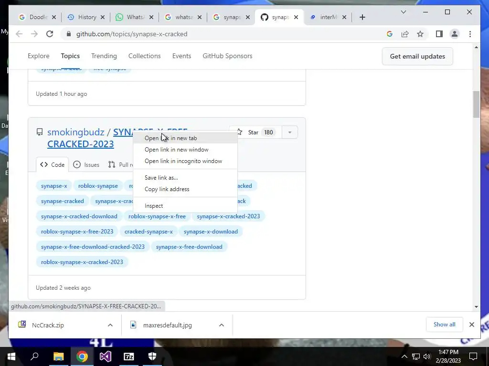
Task: Open the Code tab of repository card
Action: pos(53,164)
